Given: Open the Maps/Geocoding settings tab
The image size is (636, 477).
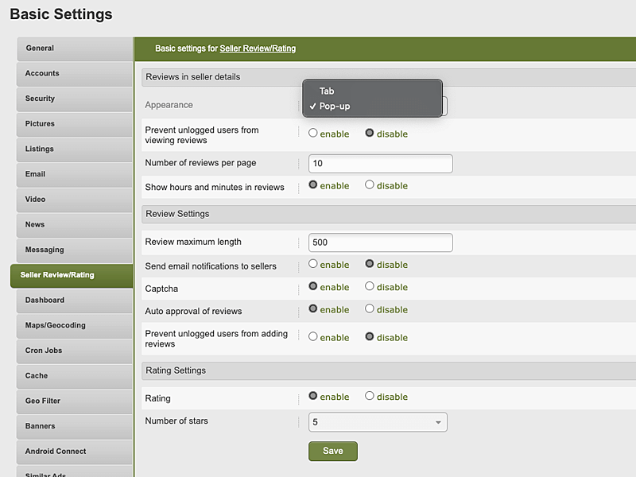Looking at the screenshot, I should coord(75,326).
